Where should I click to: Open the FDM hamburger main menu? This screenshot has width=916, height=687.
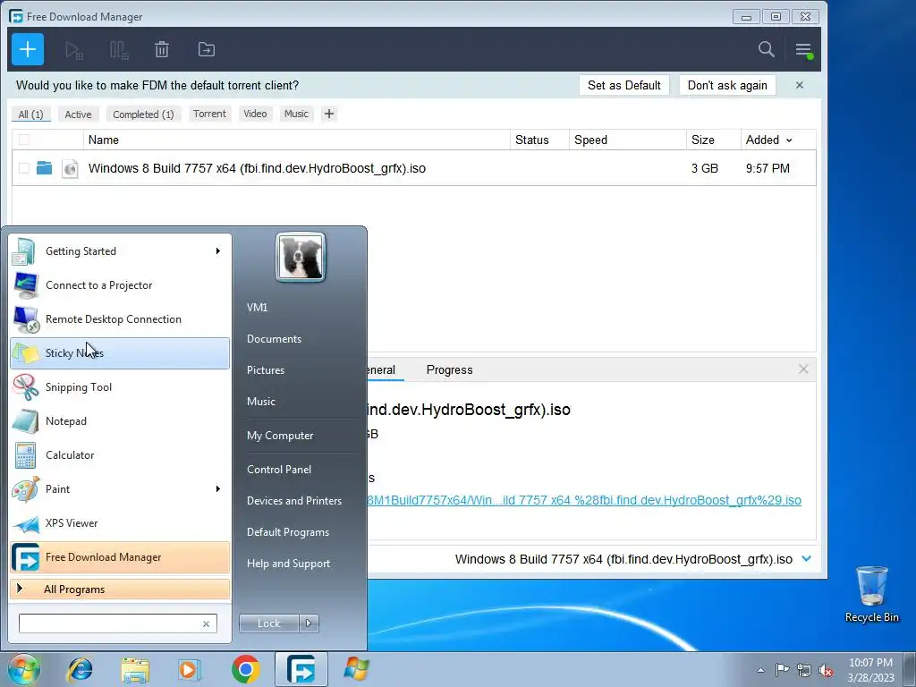[x=804, y=50]
